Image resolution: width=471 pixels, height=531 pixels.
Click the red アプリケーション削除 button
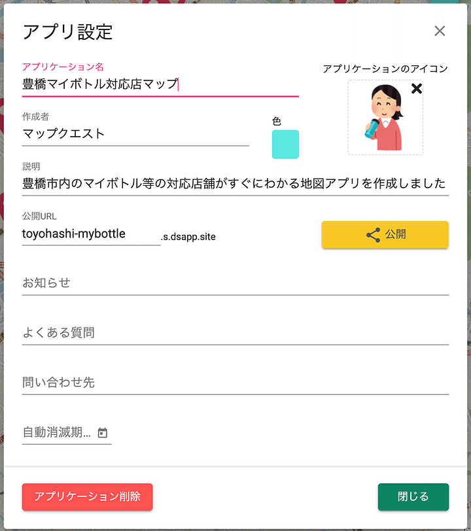pyautogui.click(x=87, y=497)
